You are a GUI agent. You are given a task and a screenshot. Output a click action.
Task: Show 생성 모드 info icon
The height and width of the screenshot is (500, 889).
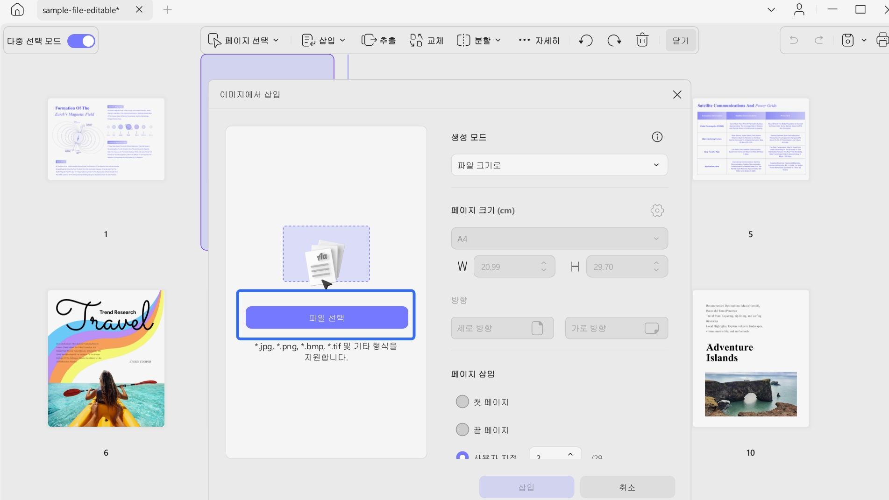click(657, 137)
